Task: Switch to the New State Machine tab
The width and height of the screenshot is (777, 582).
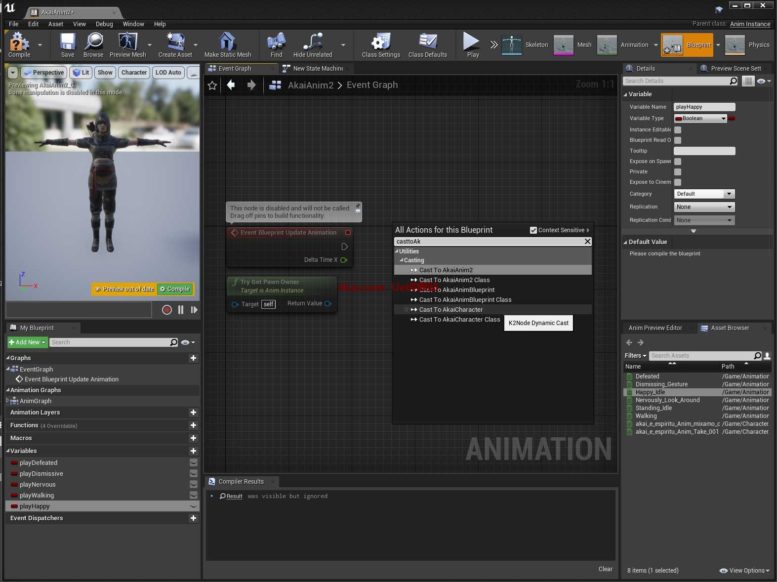Action: coord(318,69)
